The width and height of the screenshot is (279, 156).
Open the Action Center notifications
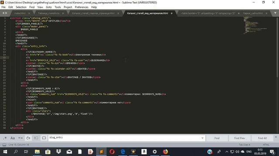272,152
